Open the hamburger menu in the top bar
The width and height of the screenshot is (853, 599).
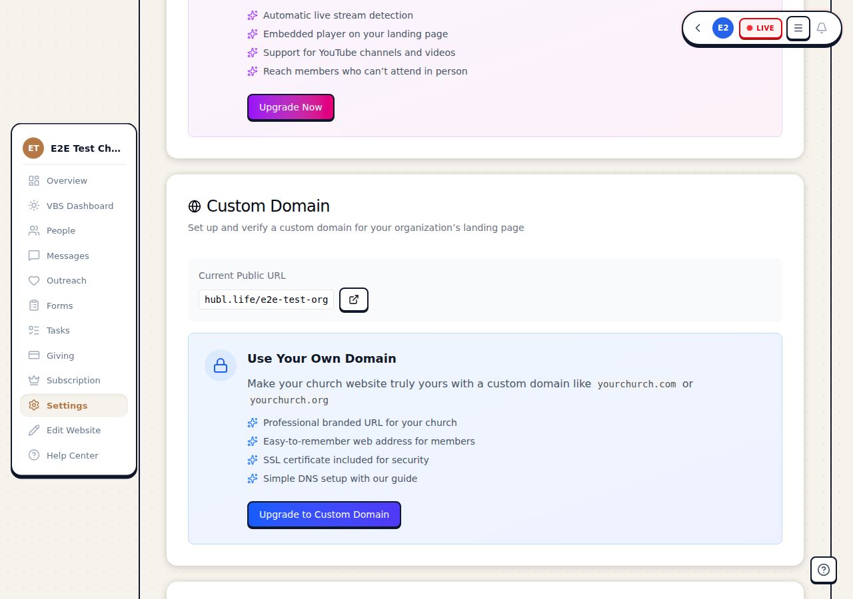798,28
